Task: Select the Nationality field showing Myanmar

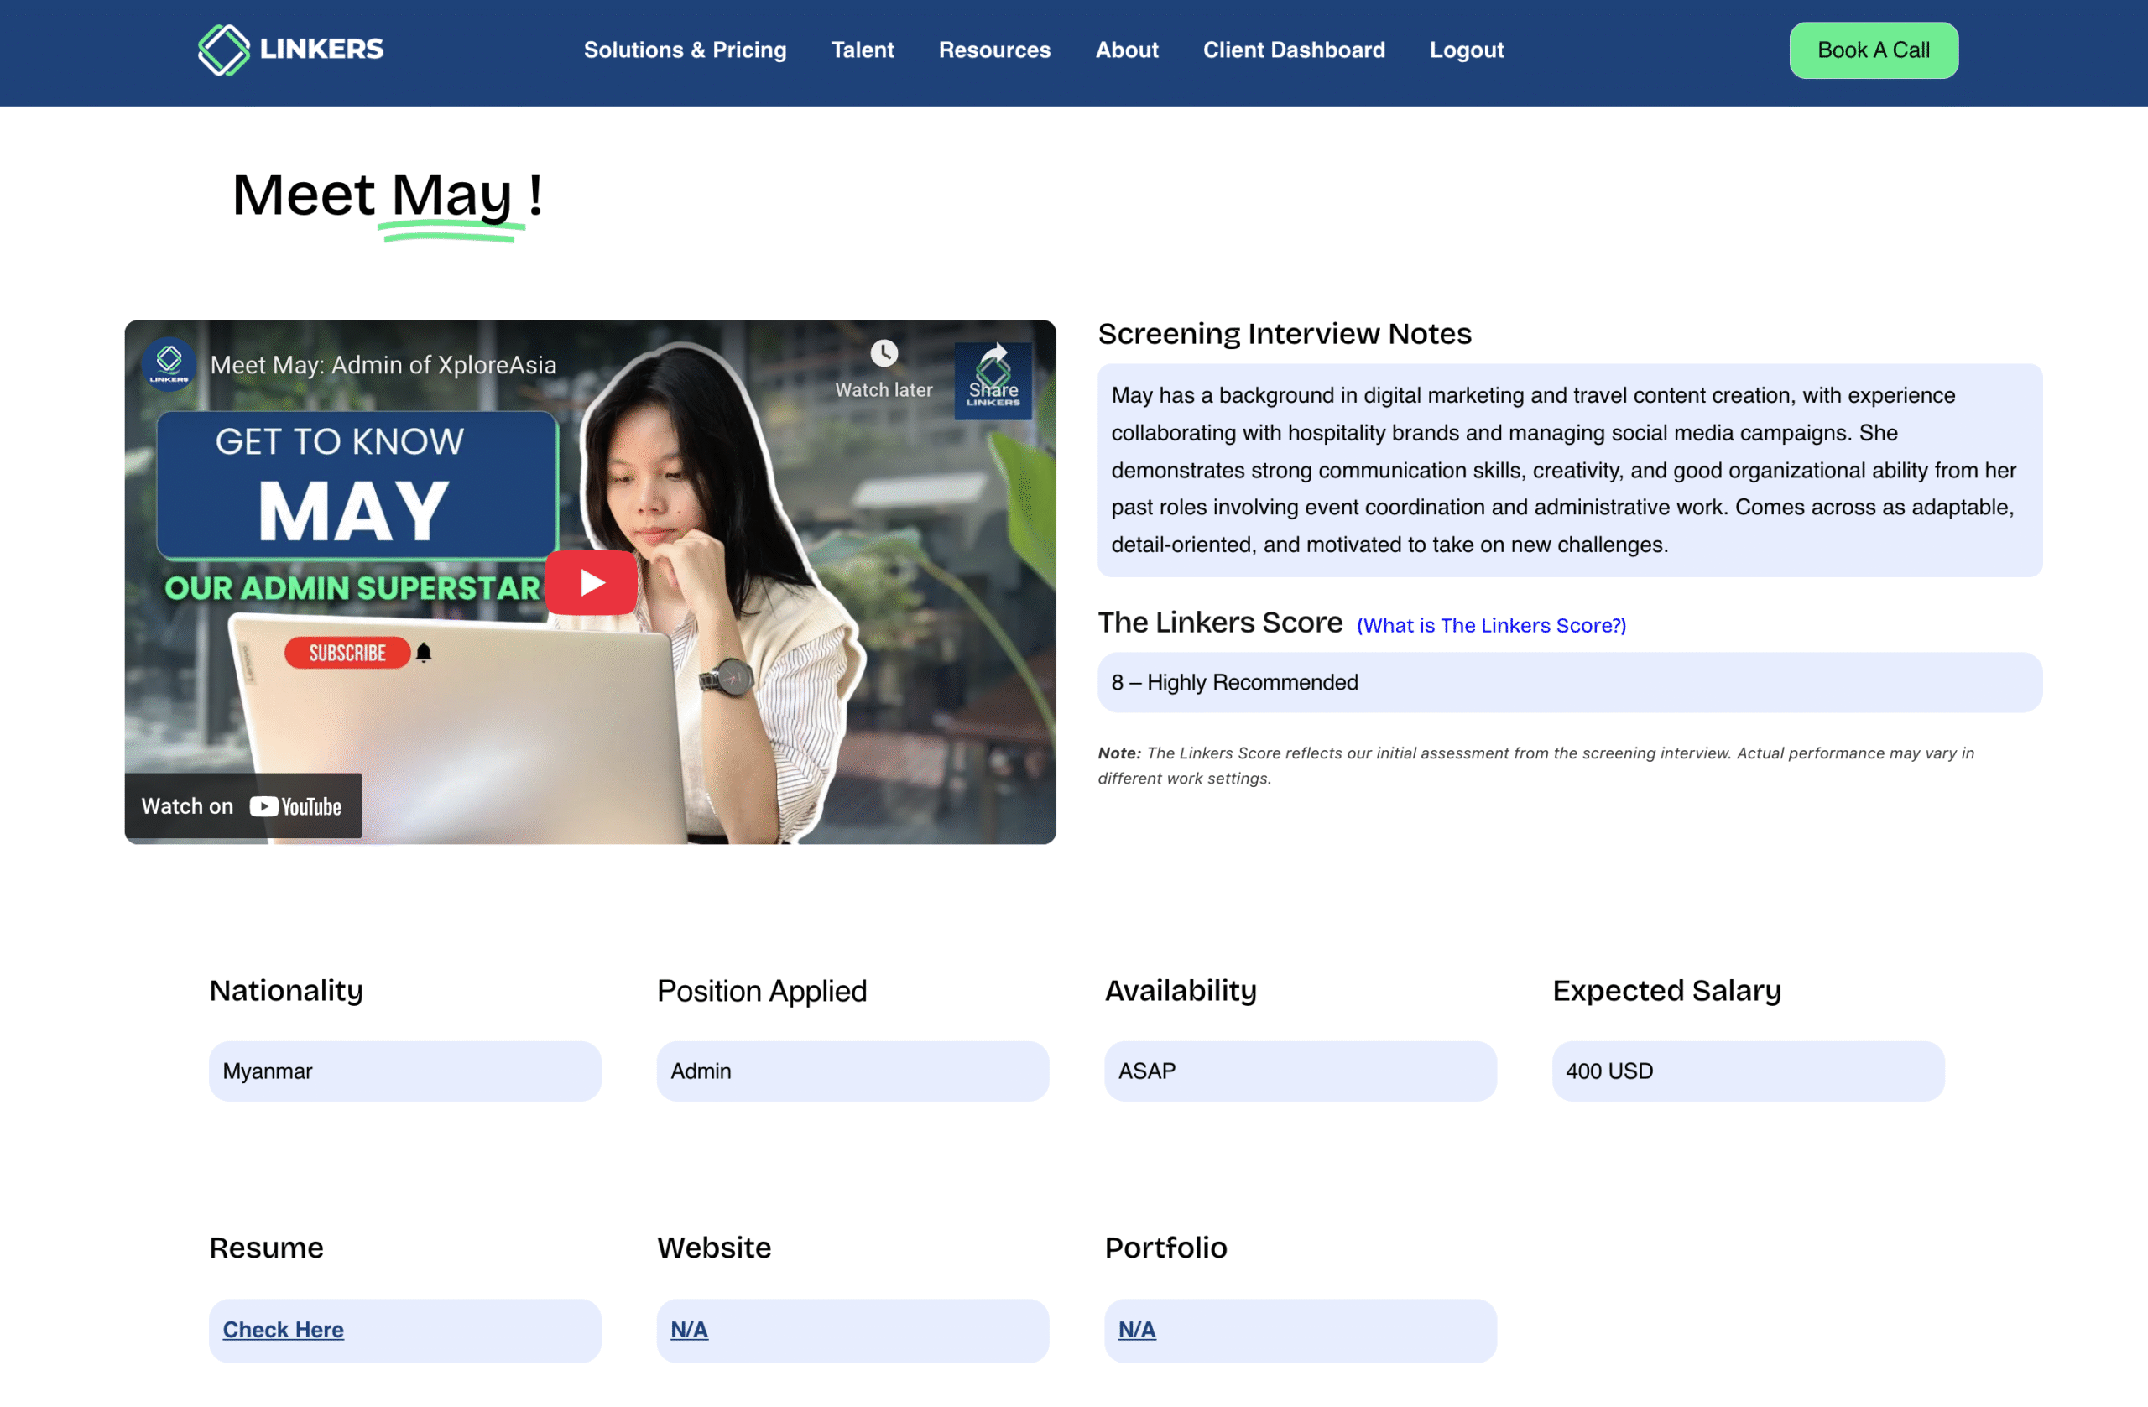Action: click(404, 1071)
